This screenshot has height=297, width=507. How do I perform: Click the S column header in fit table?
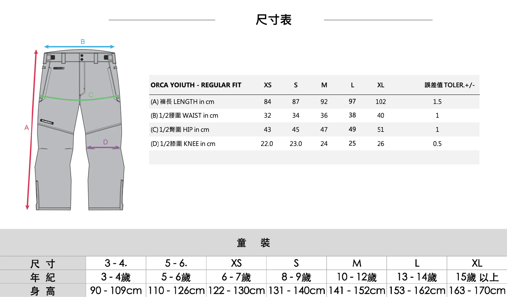pos(296,85)
